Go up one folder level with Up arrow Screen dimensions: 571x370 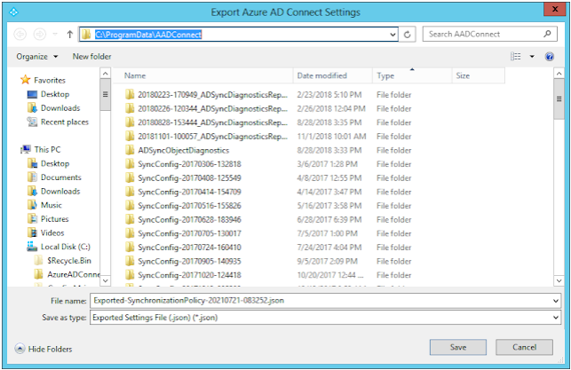(x=70, y=35)
